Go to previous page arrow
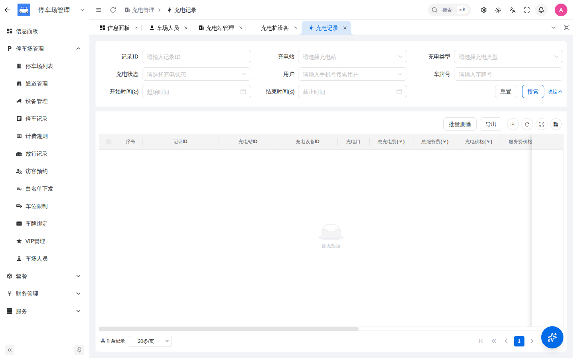The image size is (573, 358). pyautogui.click(x=506, y=341)
